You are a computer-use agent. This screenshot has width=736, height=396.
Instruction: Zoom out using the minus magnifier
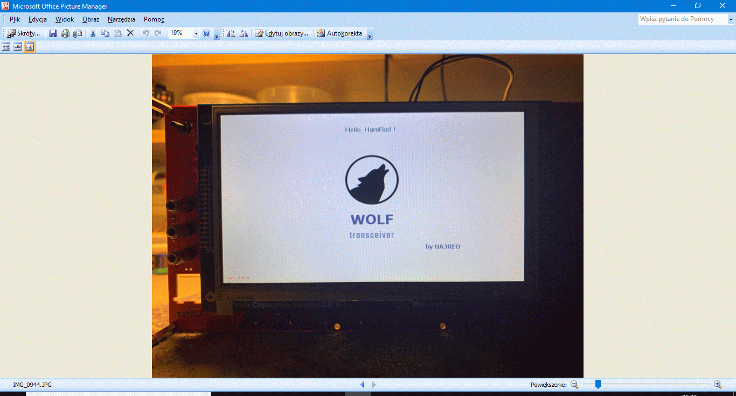click(x=574, y=384)
